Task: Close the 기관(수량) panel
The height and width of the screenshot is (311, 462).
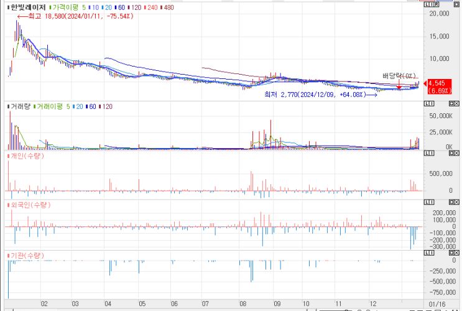Action: coord(456,253)
